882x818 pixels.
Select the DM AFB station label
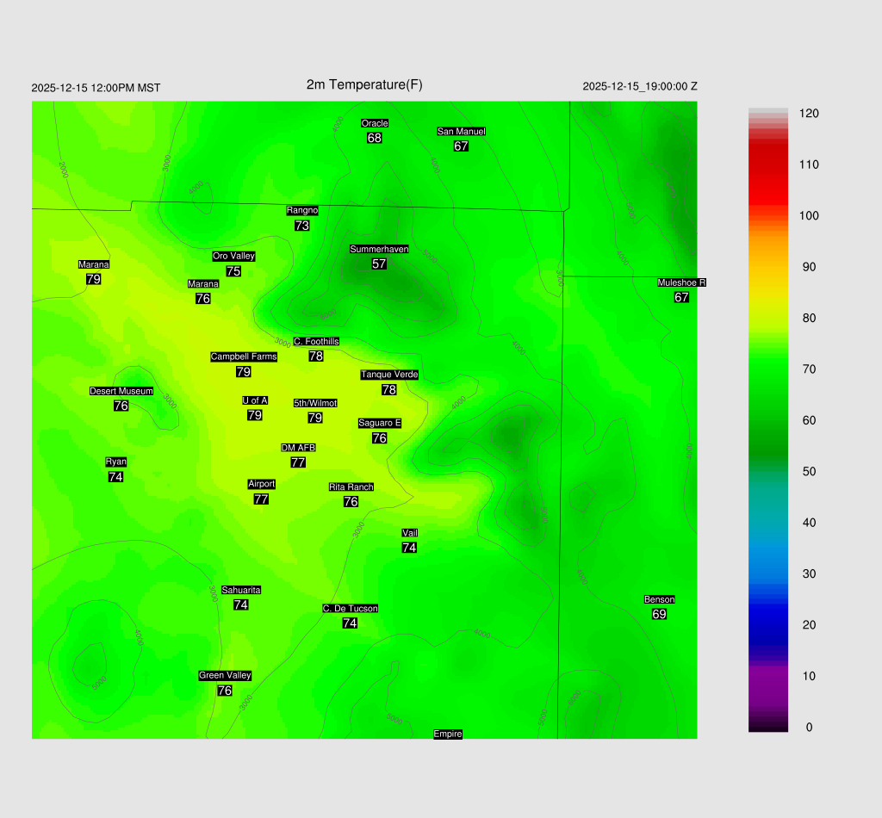[x=299, y=448]
